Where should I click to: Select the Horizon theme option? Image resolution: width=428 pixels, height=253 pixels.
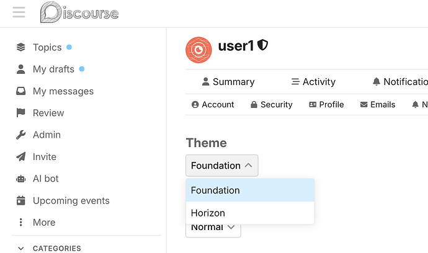[250, 213]
